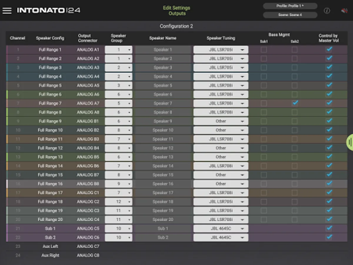Click the Speaker Tuning column header
353x265 pixels.
[x=221, y=38]
